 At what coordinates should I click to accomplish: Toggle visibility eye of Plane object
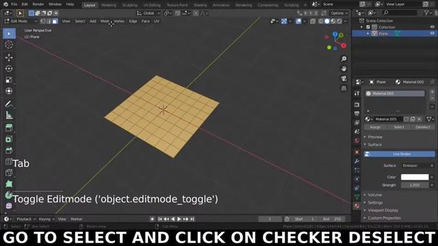[432, 33]
